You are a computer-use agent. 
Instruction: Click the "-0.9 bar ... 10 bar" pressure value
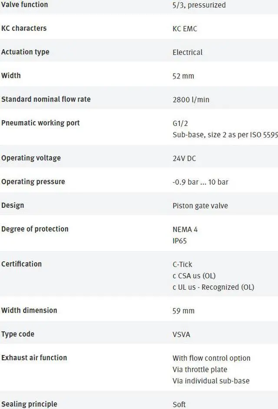pos(200,182)
